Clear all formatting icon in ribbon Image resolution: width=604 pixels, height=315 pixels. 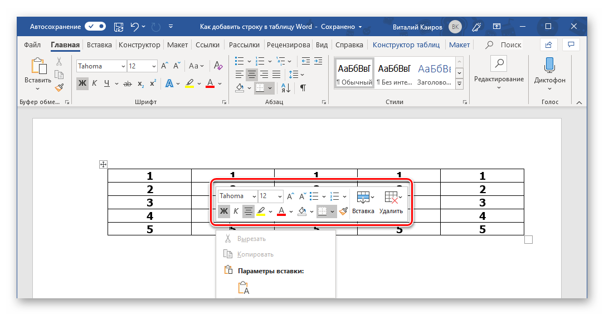(x=218, y=66)
